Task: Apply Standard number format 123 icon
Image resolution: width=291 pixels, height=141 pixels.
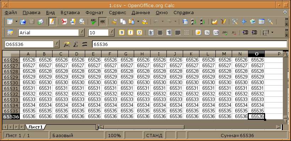Action: 216,33
